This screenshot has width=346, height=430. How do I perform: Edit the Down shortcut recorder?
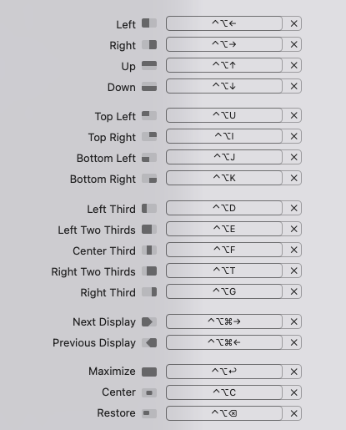click(224, 86)
